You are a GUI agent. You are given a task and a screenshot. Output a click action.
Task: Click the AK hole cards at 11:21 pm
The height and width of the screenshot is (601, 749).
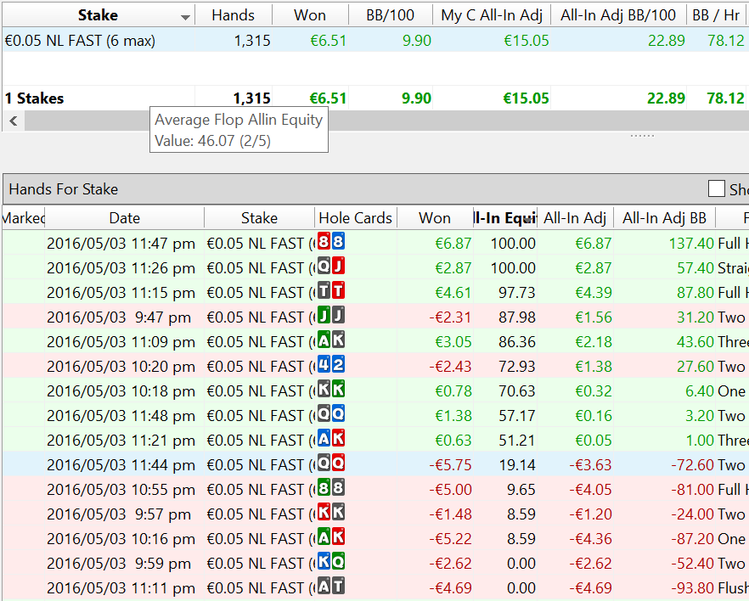(331, 439)
